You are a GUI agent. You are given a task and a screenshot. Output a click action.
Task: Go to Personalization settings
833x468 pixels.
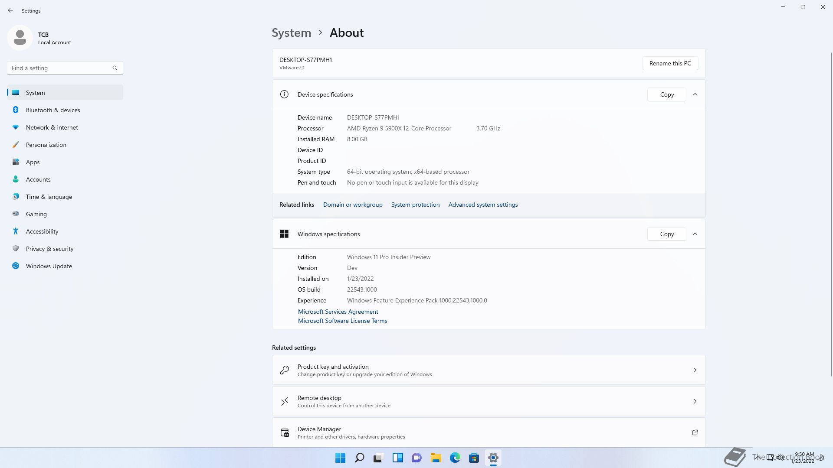tap(65, 145)
